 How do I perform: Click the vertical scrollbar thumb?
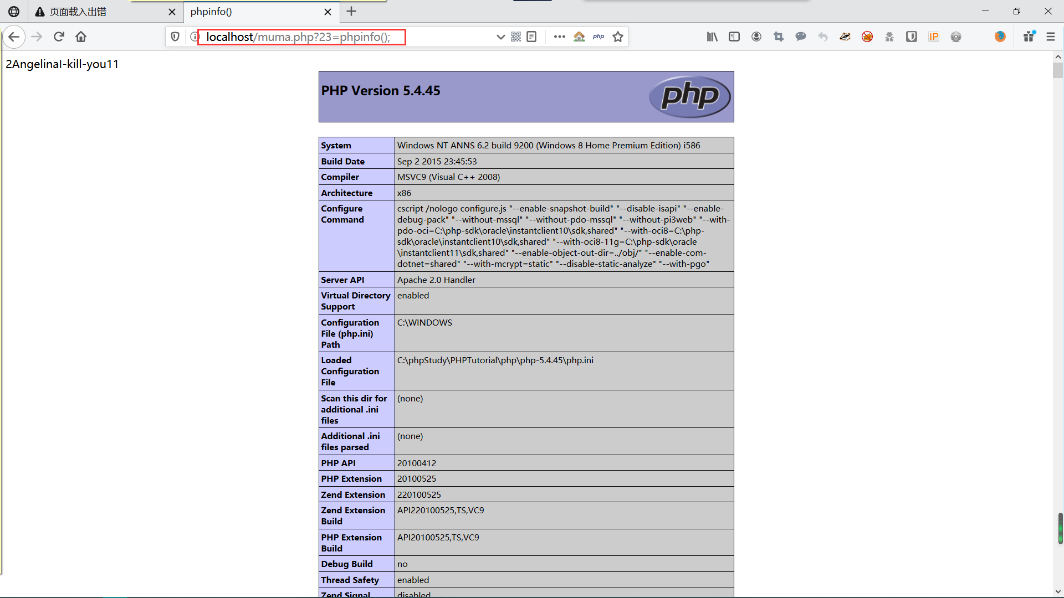tap(1058, 70)
